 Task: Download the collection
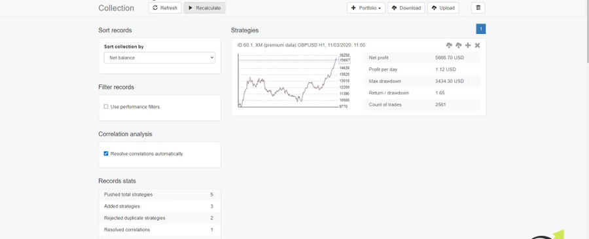(406, 8)
